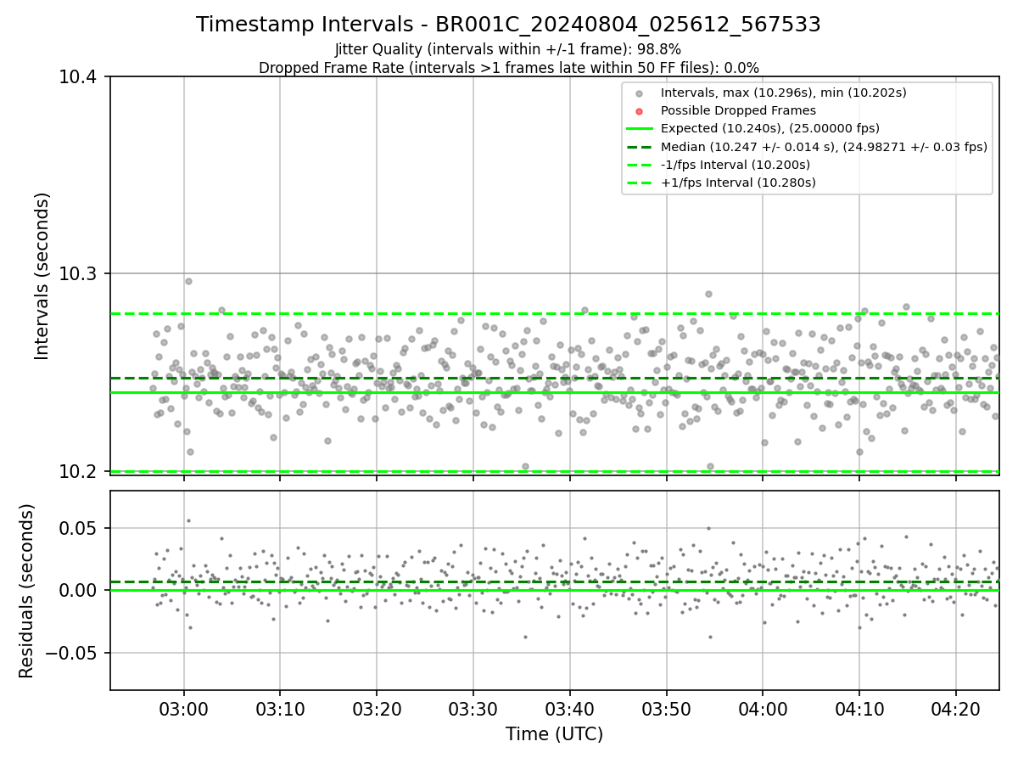Click the '03:40' time tick label
This screenshot has width=1018, height=764.
(x=569, y=708)
